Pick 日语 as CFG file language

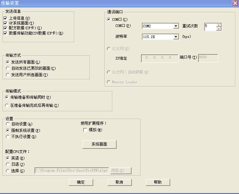(x=8, y=164)
